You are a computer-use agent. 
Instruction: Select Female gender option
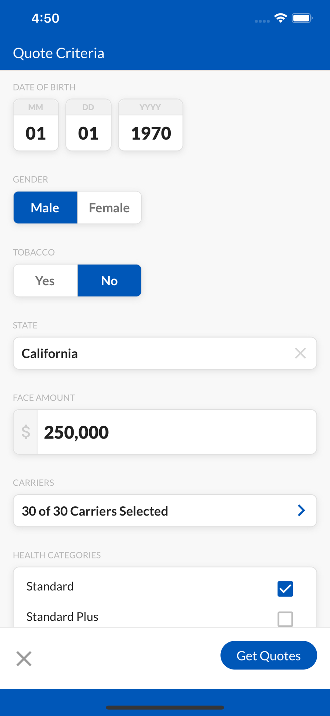pos(109,208)
